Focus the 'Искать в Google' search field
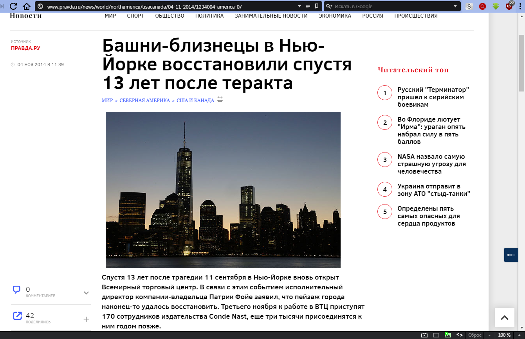Screen dimensions: 525x339 pyautogui.click(x=391, y=6)
